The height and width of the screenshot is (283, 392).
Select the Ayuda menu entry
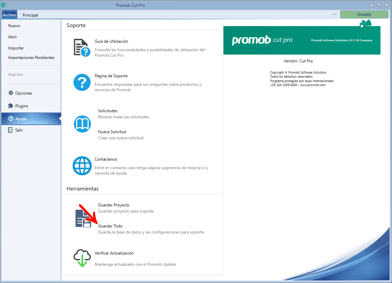click(31, 119)
